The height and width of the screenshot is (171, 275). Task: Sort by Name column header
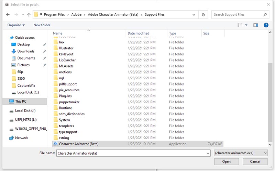click(57, 33)
